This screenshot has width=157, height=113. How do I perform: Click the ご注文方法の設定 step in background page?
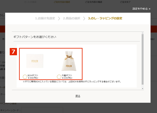(x=62, y=2)
